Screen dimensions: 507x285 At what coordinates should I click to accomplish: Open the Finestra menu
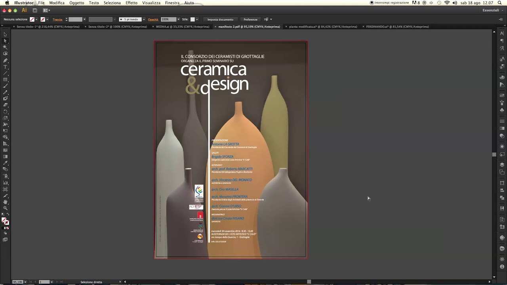[172, 3]
